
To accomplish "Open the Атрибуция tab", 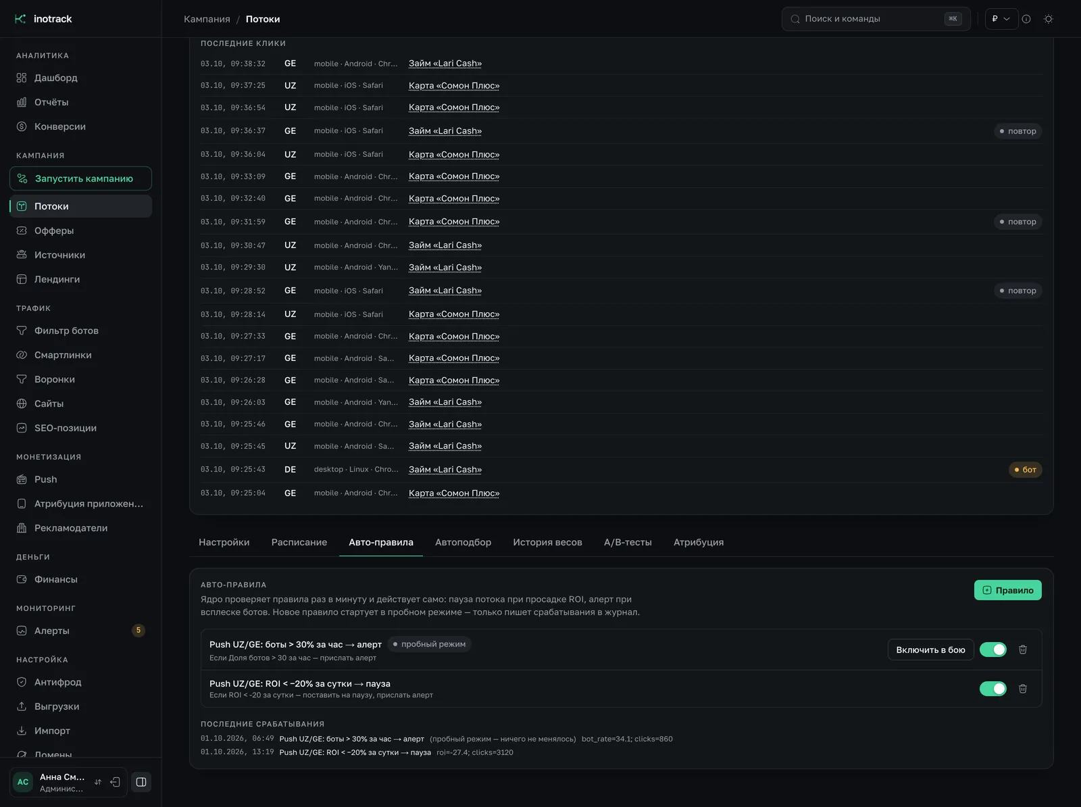I will tap(699, 542).
